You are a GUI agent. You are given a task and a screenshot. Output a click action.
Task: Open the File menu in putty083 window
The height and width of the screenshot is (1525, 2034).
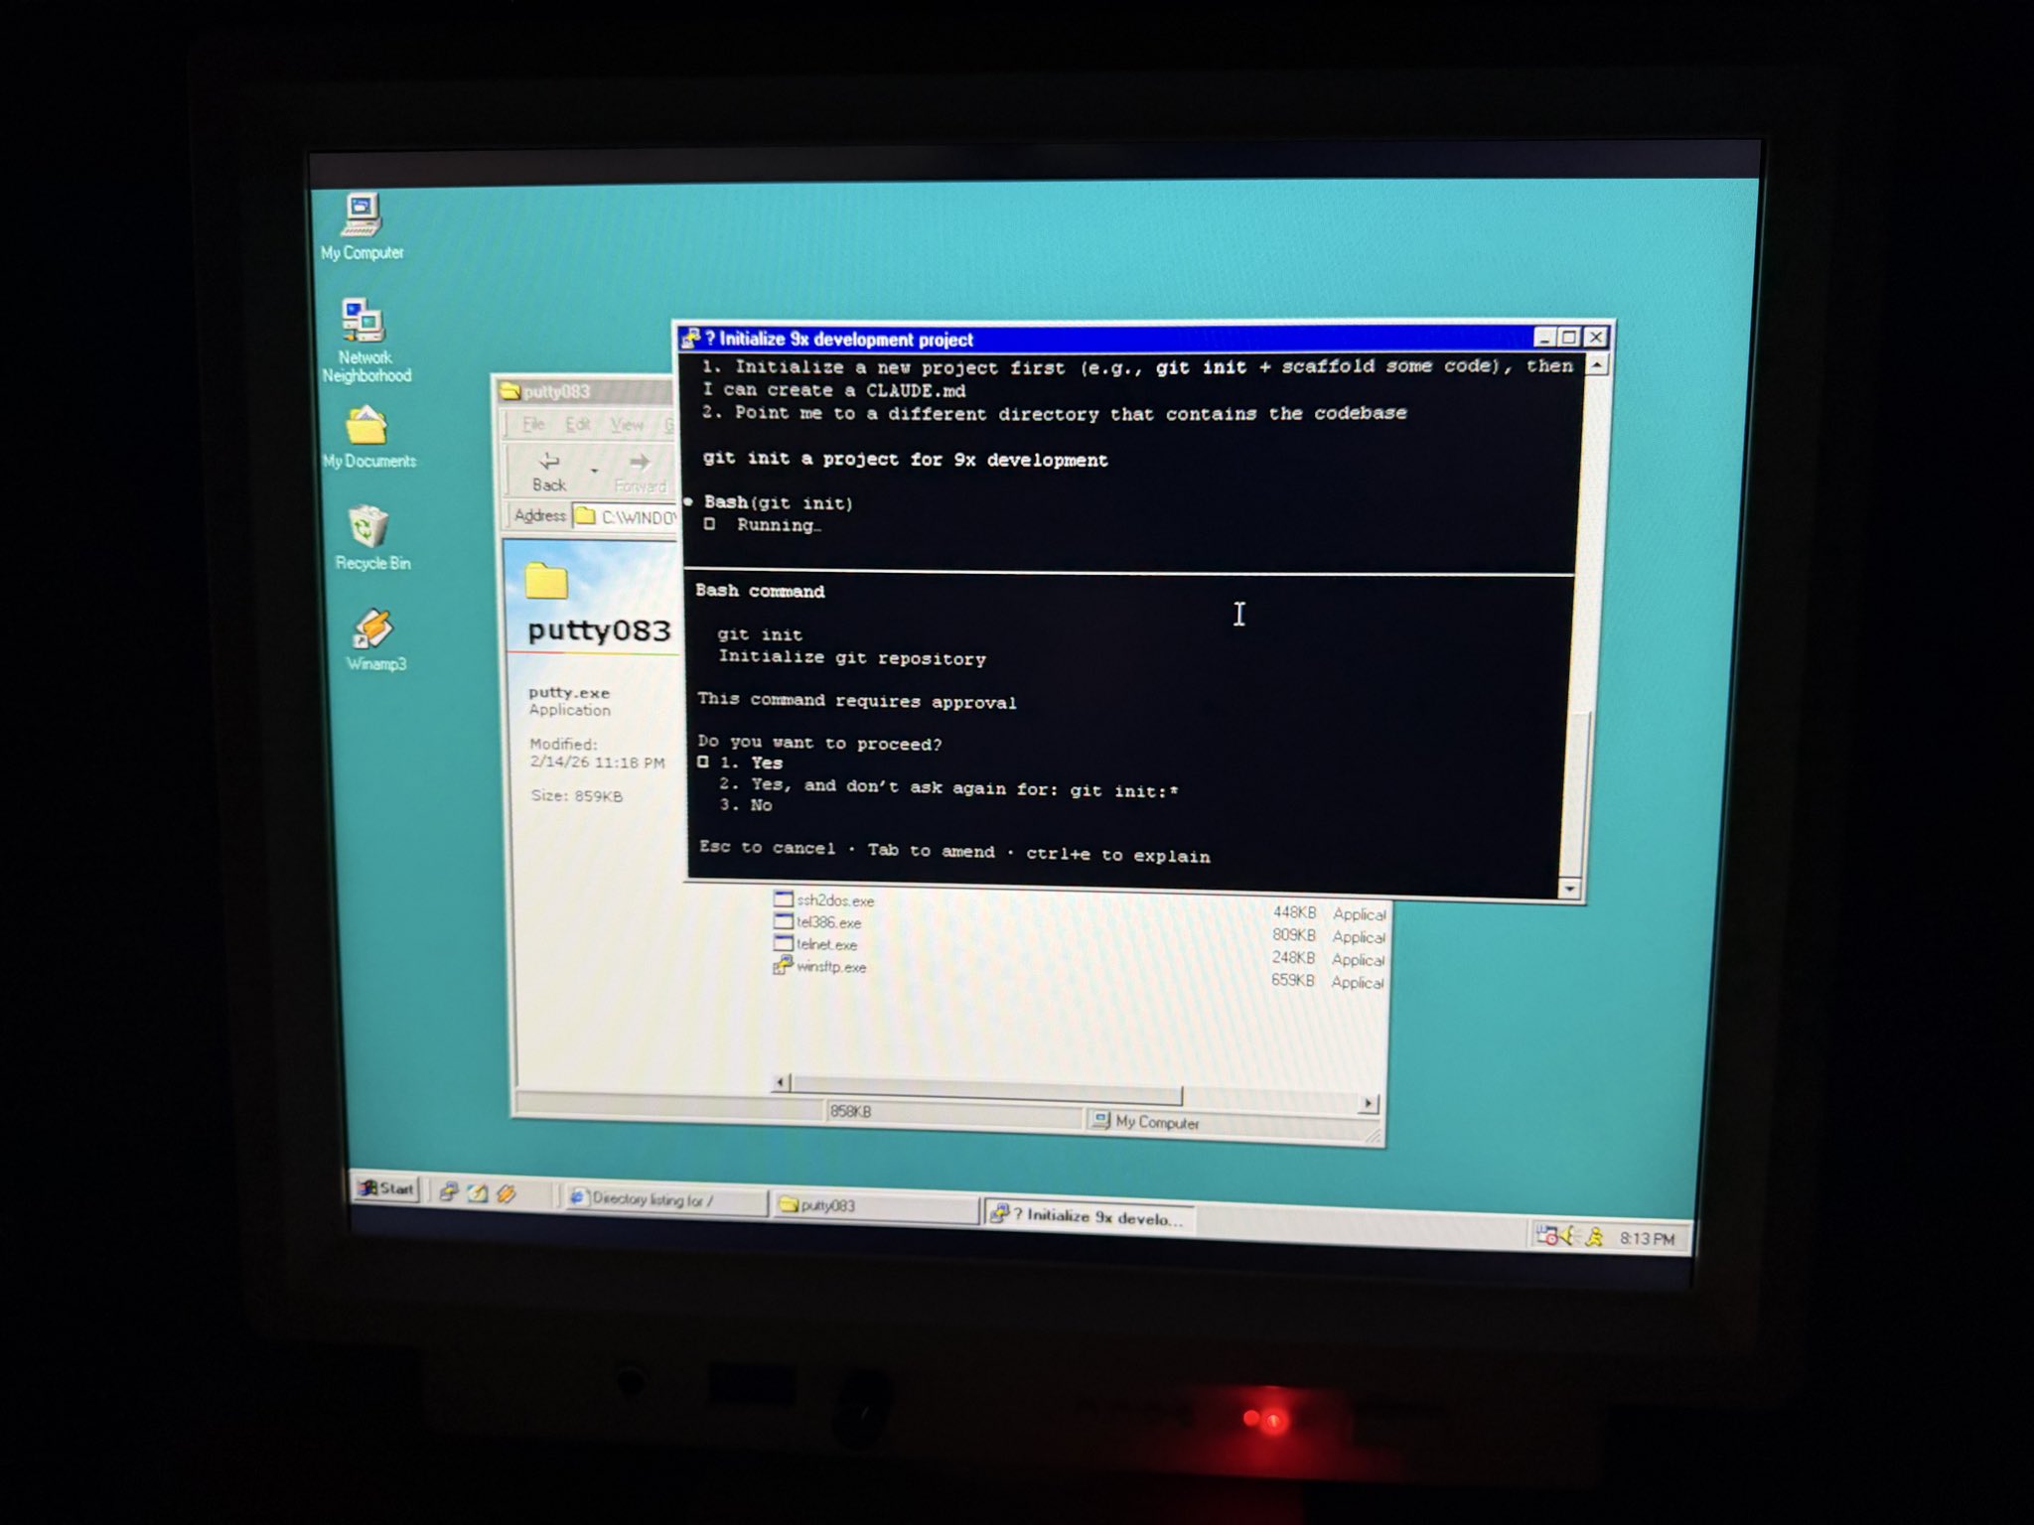coord(533,425)
